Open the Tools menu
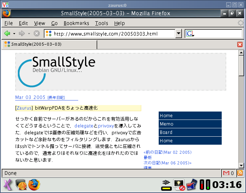The width and height of the screenshot is (246, 193). 101,23
